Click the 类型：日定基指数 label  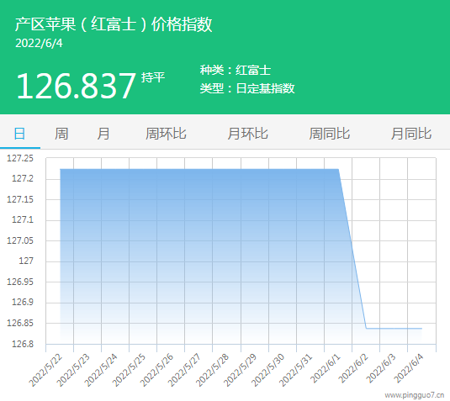click(247, 88)
